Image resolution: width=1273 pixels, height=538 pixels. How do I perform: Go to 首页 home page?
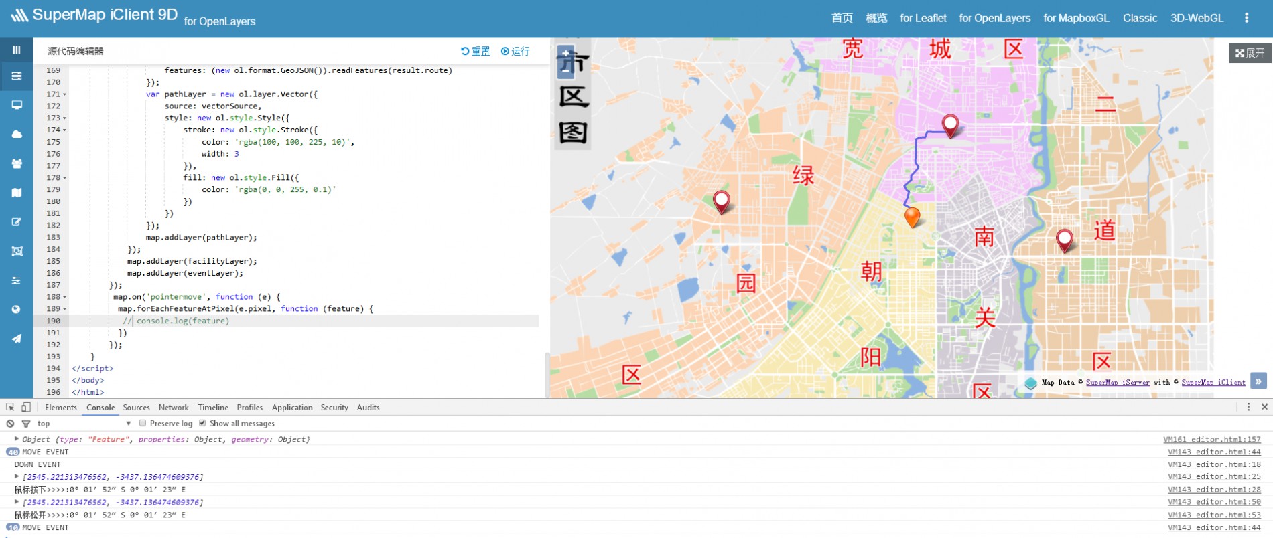coord(842,18)
